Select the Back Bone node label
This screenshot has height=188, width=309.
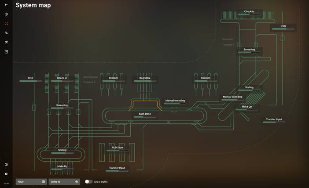pos(145,114)
